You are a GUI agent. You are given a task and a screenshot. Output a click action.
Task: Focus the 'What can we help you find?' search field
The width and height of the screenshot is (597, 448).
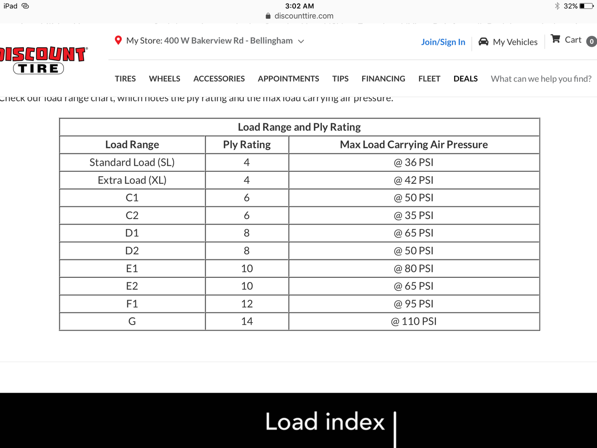541,79
